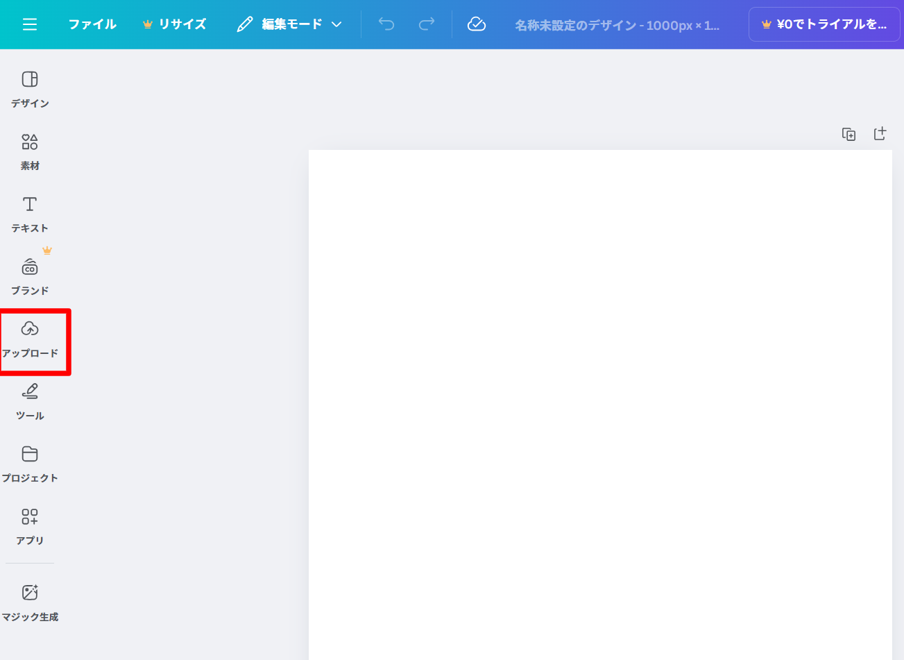Open the ブランド panel
Screen dimensions: 904x660
[30, 277]
